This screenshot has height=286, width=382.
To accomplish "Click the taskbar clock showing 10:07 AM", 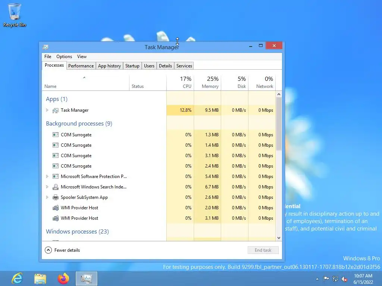I will [363, 279].
